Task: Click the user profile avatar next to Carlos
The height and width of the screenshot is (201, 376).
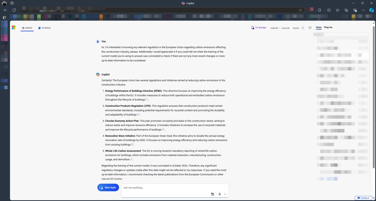Action: [x=303, y=28]
